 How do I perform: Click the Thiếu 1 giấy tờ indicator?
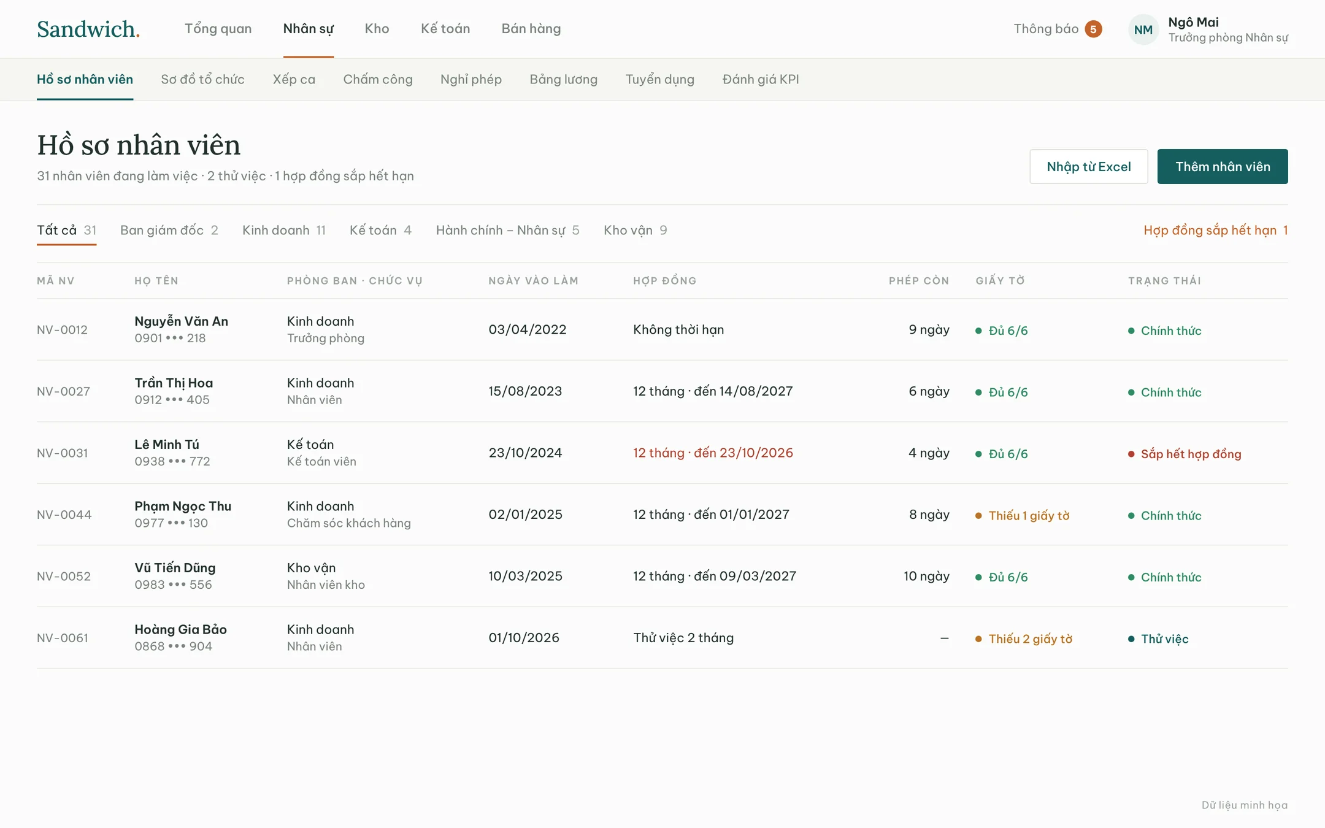[1023, 515]
